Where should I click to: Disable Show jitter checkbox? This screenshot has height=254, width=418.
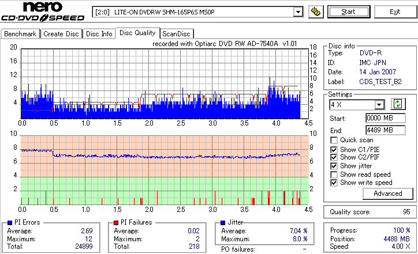(x=334, y=166)
